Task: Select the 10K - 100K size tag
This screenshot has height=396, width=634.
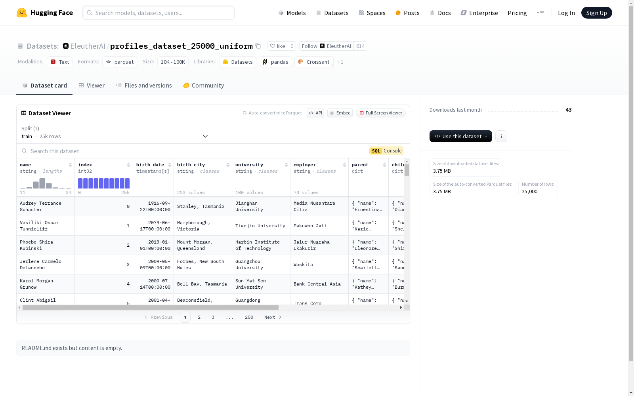Action: 173,62
